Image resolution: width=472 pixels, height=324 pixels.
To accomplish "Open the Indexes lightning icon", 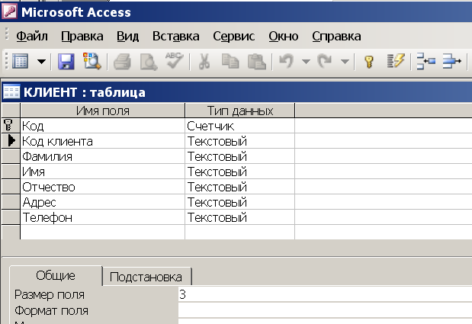I will (396, 61).
